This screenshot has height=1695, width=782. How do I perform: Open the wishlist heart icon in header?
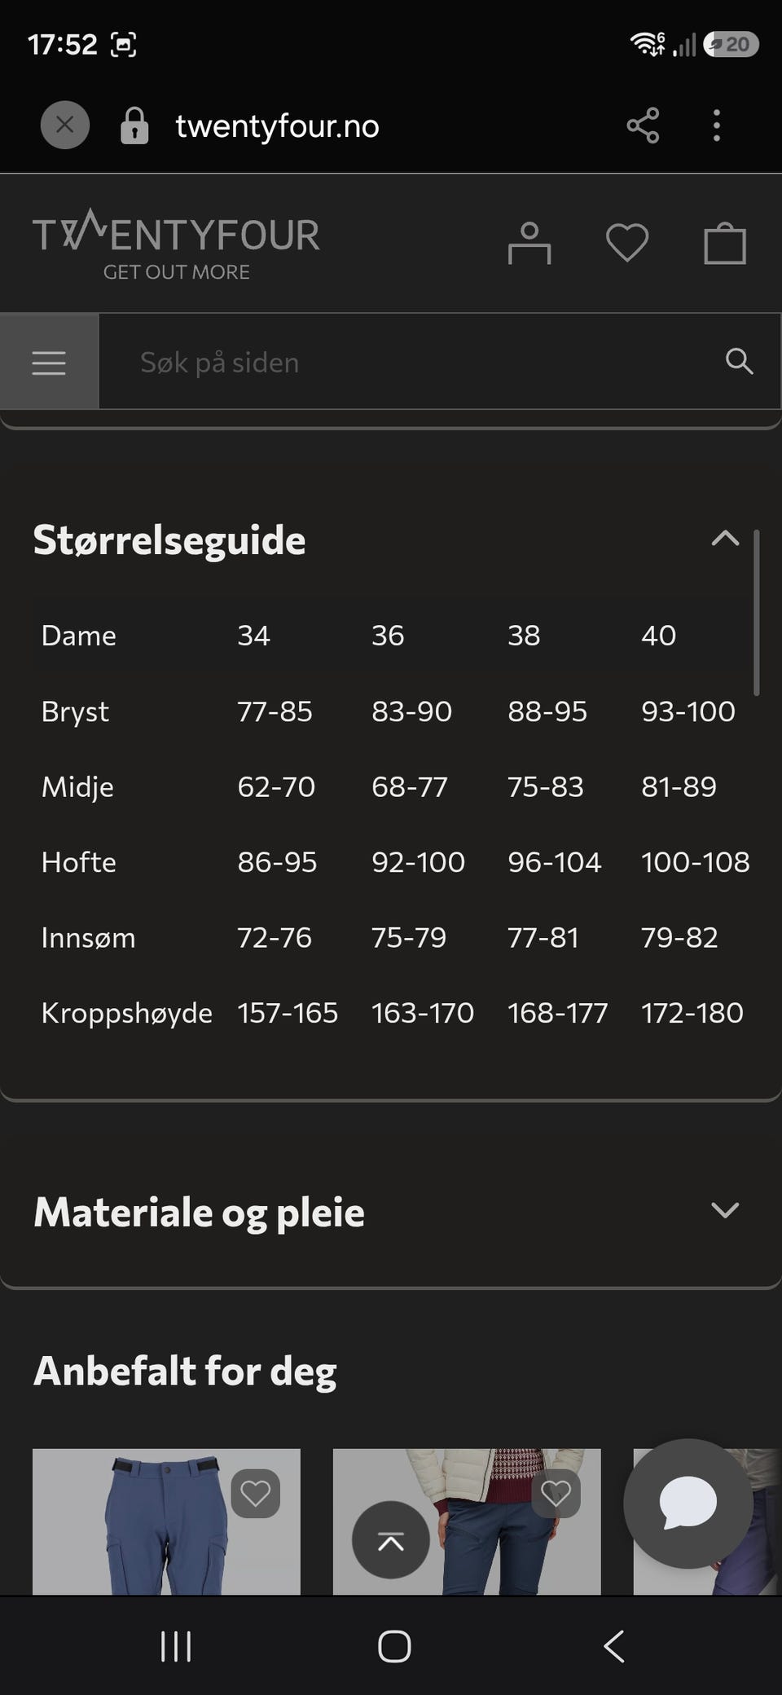tap(627, 243)
